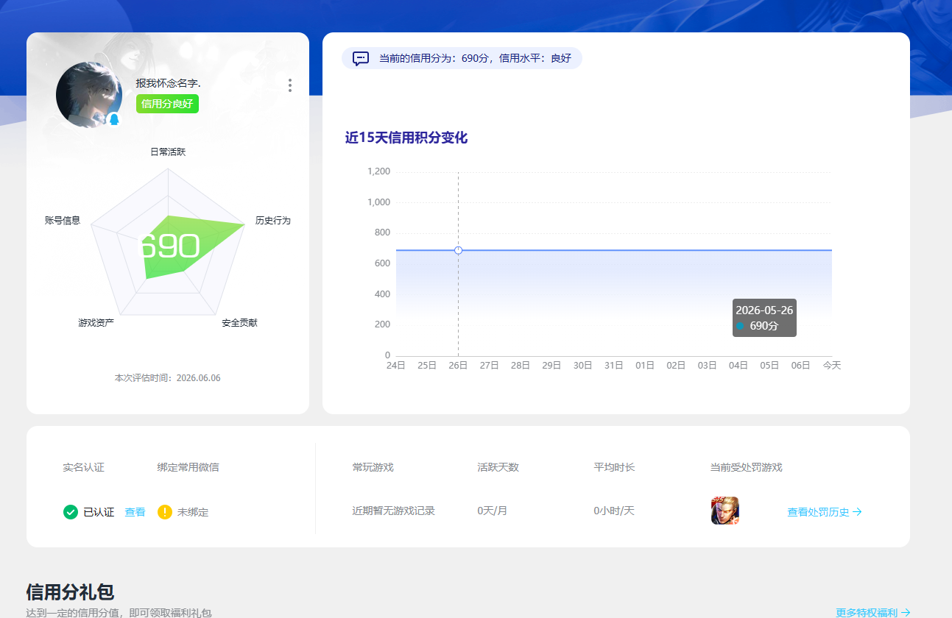Image resolution: width=952 pixels, height=618 pixels.
Task: Click the QQ penguin badge on the avatar
Action: [x=114, y=119]
